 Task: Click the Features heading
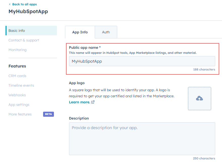[17, 66]
